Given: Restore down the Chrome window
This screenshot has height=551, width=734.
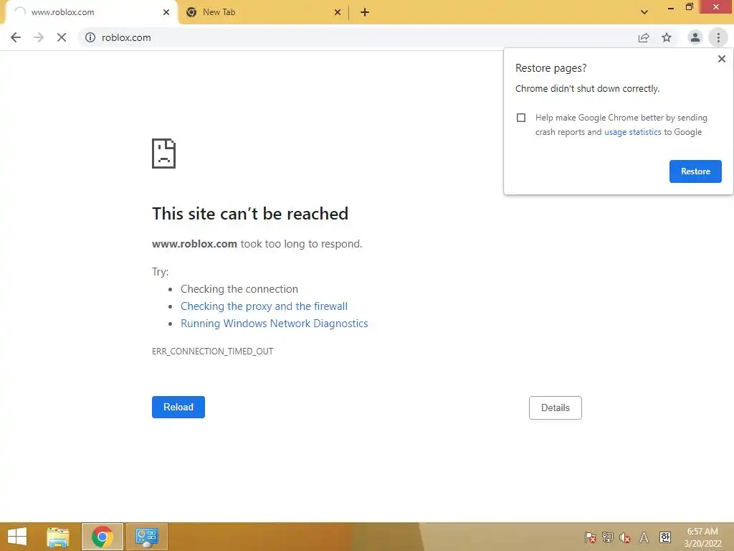Looking at the screenshot, I should click(689, 7).
